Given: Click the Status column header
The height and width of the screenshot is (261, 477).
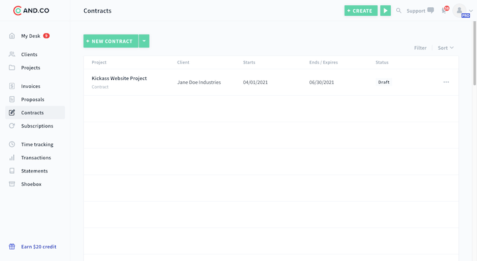Looking at the screenshot, I should click(x=382, y=62).
